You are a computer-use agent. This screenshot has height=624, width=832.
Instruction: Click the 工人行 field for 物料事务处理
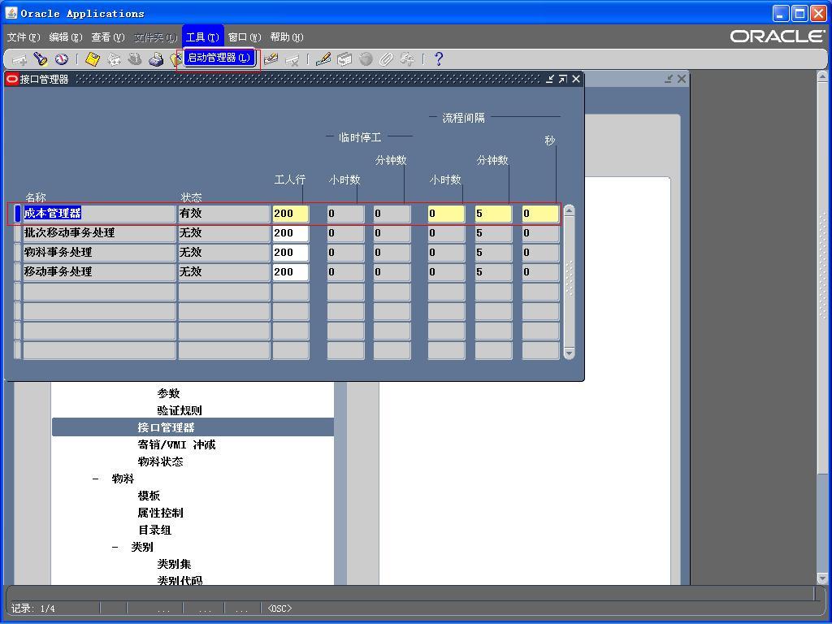[291, 253]
